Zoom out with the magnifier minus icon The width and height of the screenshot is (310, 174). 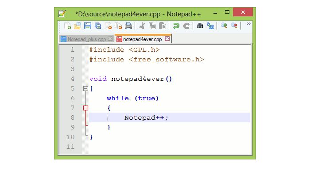(x=234, y=26)
